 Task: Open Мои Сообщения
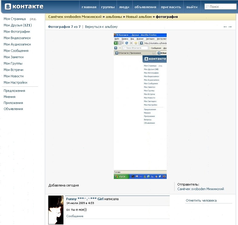(x=16, y=51)
